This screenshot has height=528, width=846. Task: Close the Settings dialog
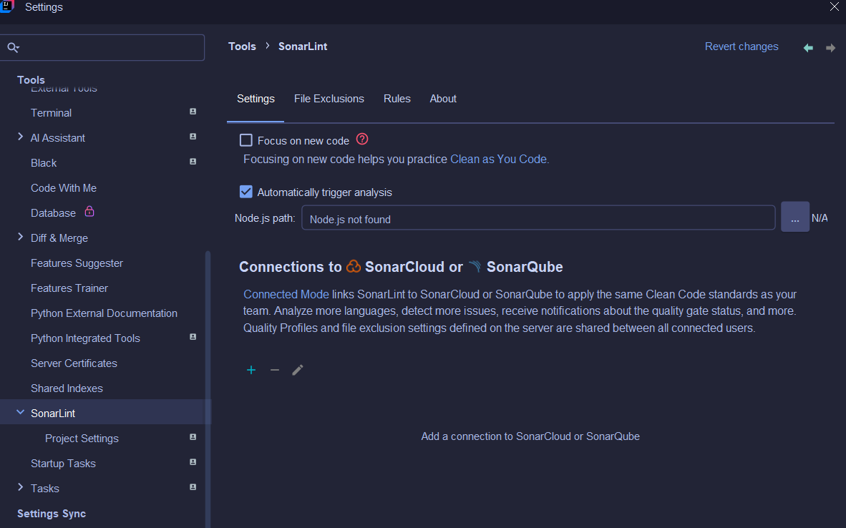tap(834, 6)
